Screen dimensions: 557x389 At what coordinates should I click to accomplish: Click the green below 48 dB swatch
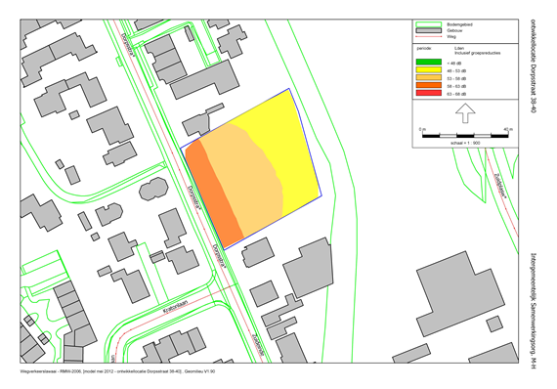(x=429, y=63)
